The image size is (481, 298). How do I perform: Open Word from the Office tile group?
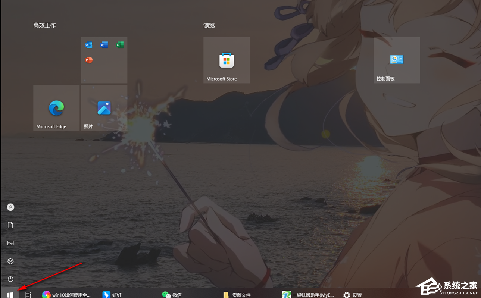104,44
